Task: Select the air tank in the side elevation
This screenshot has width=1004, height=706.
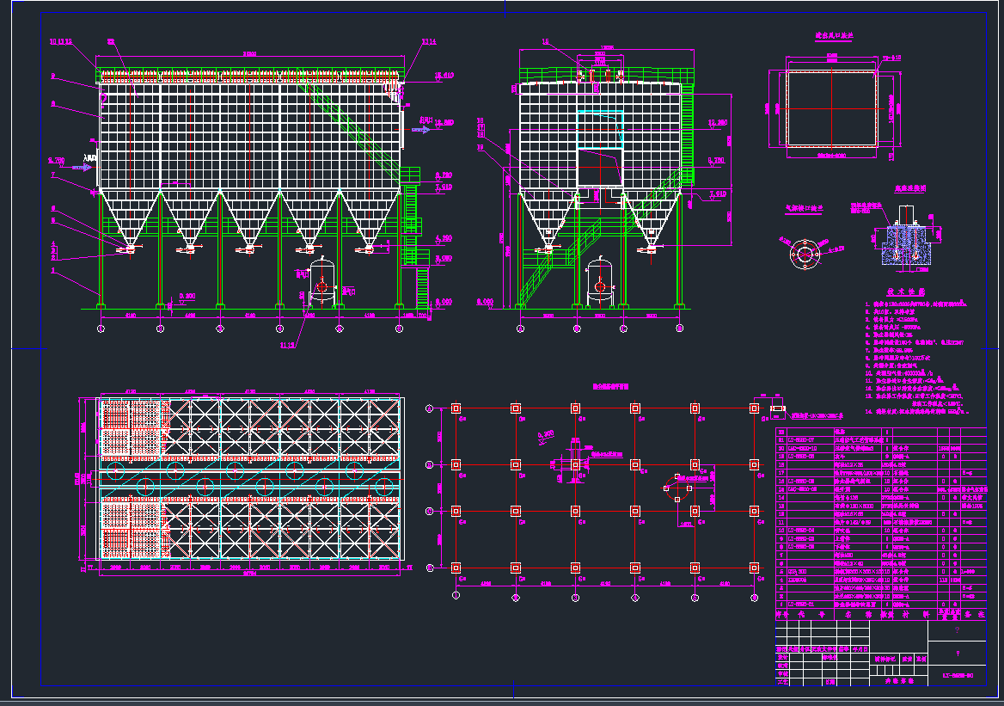Action: click(598, 283)
